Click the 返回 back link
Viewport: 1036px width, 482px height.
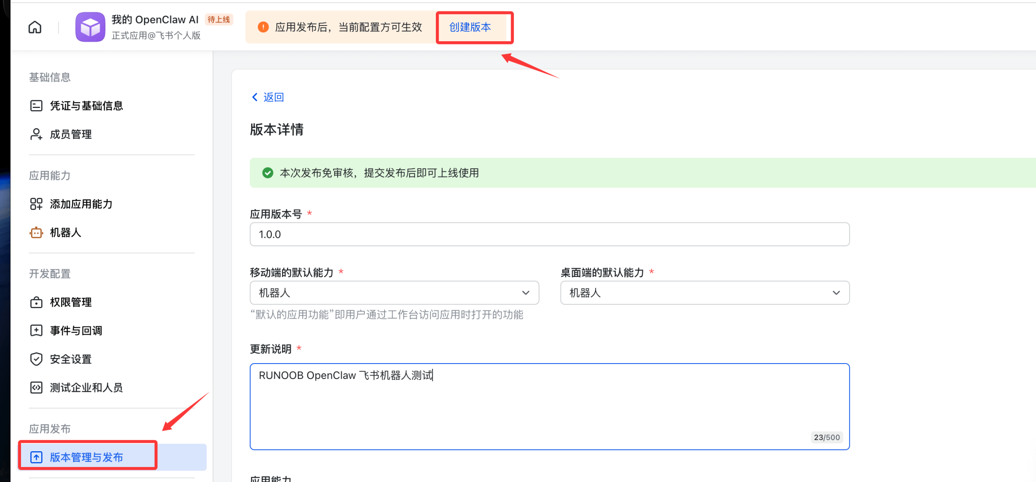tap(274, 97)
